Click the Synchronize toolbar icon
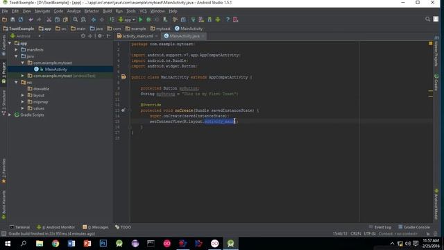Screen dimensions: 444x250 [x=21, y=19]
